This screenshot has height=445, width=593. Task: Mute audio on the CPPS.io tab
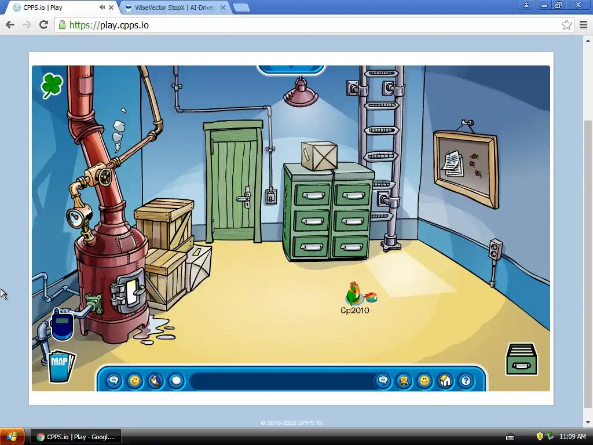(x=102, y=8)
